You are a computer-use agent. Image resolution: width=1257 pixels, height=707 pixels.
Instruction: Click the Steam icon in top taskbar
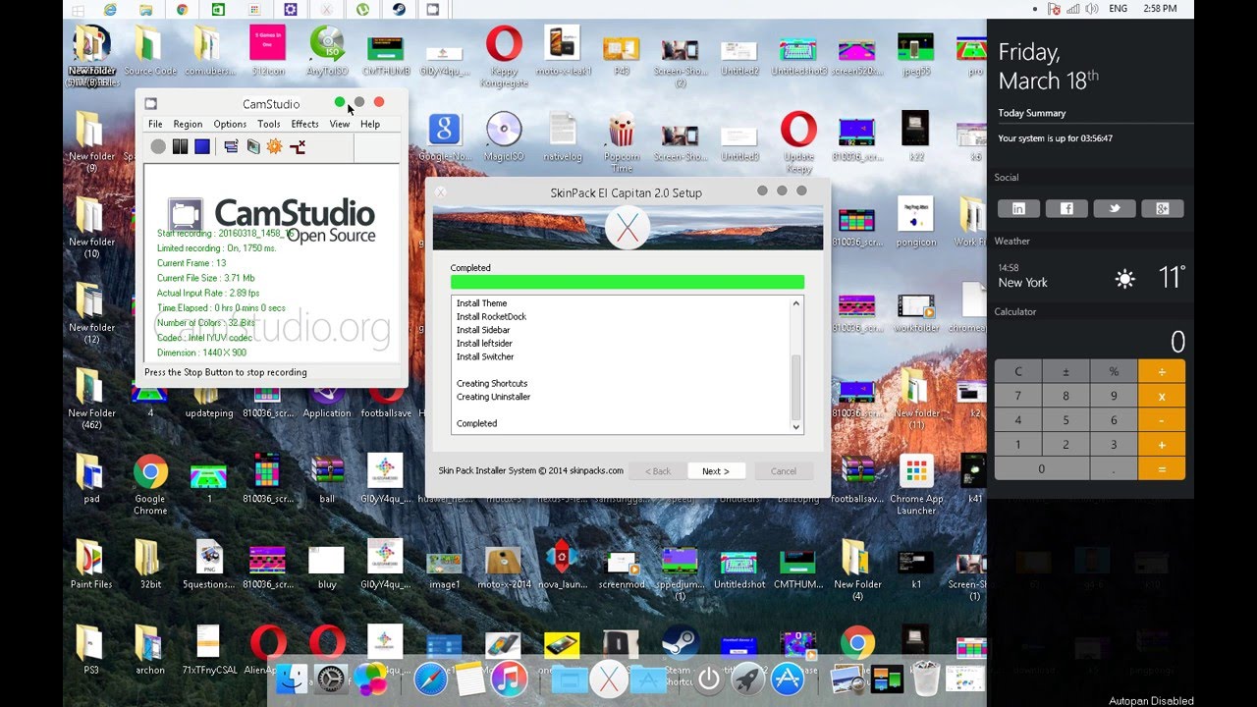tap(399, 9)
